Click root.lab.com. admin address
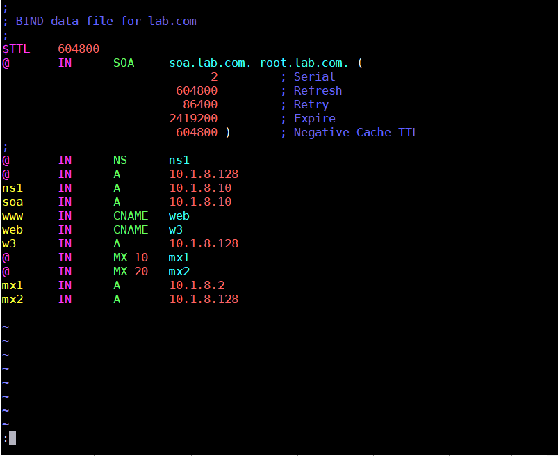 pyautogui.click(x=304, y=63)
